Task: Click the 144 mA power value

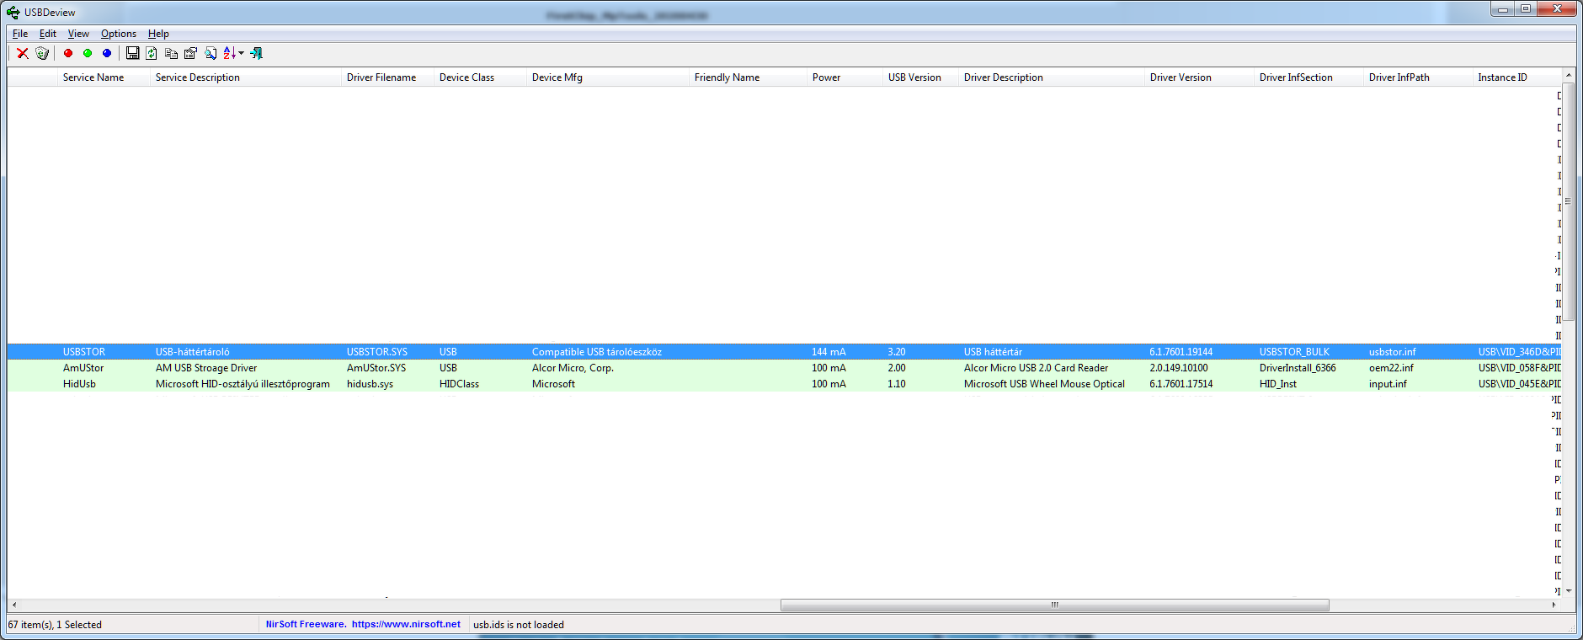Action: point(829,352)
